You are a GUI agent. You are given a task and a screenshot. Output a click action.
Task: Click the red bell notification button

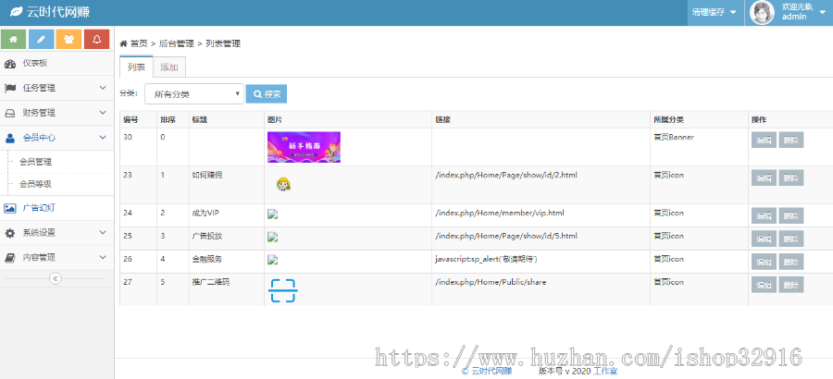[x=96, y=39]
